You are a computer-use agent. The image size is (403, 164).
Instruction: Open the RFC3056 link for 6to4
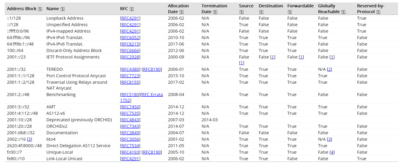130,139
